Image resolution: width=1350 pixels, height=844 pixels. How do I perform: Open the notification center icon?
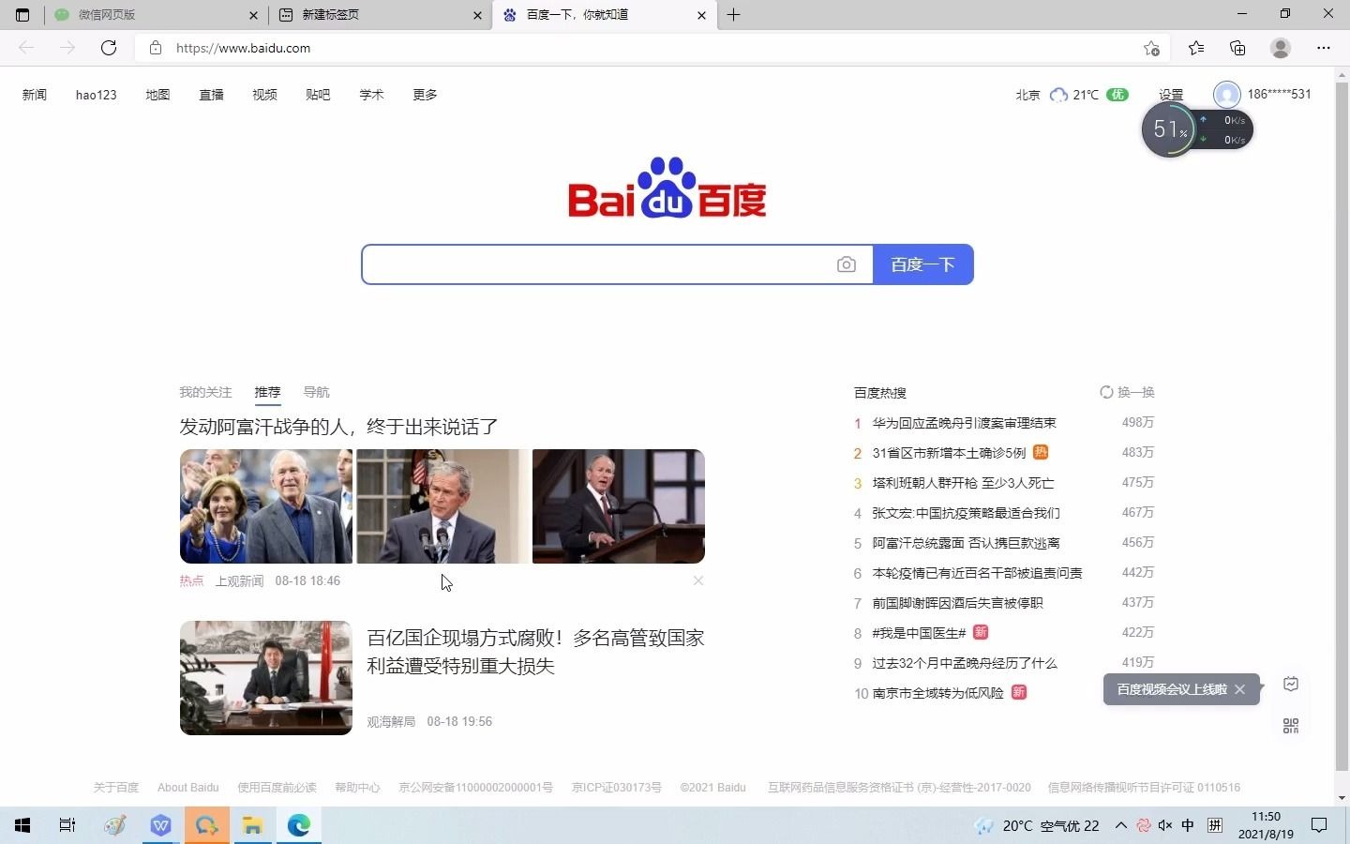point(1319,825)
